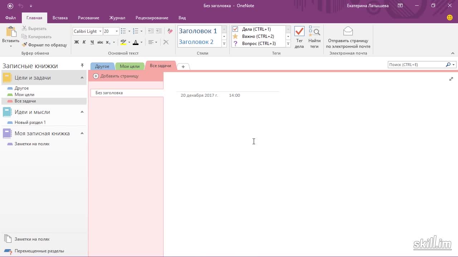Open bullet list style dropdown arrow
Image resolution: width=458 pixels, height=257 pixels.
[x=129, y=31]
